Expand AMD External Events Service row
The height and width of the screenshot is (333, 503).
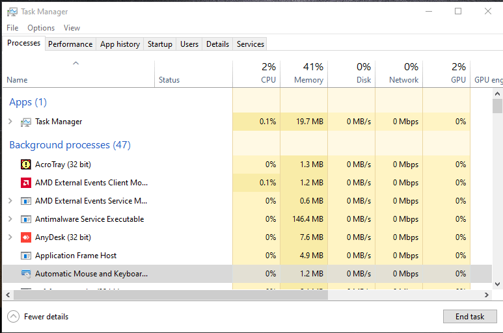[10, 200]
